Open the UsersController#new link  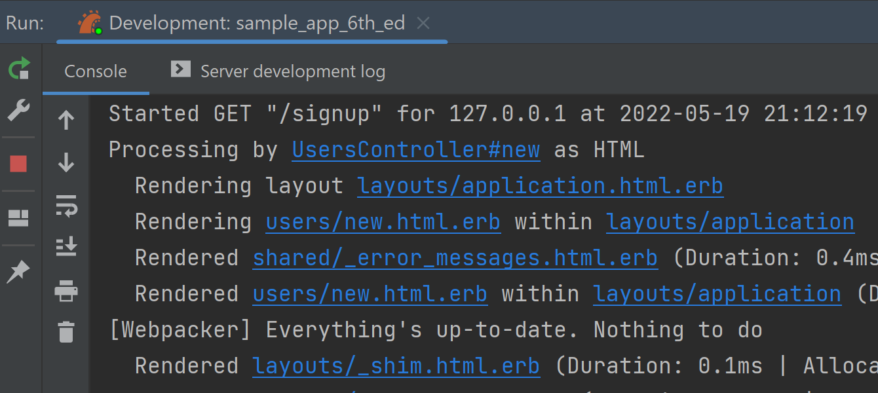pyautogui.click(x=415, y=150)
